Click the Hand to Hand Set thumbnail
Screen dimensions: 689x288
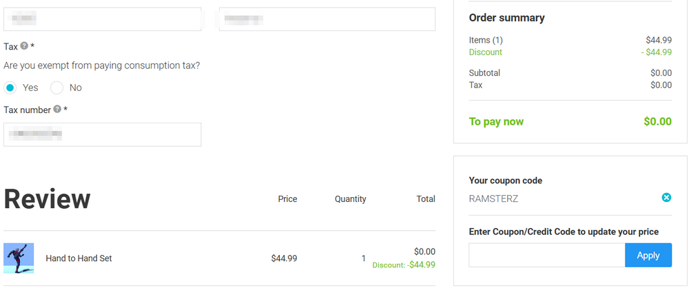(19, 258)
